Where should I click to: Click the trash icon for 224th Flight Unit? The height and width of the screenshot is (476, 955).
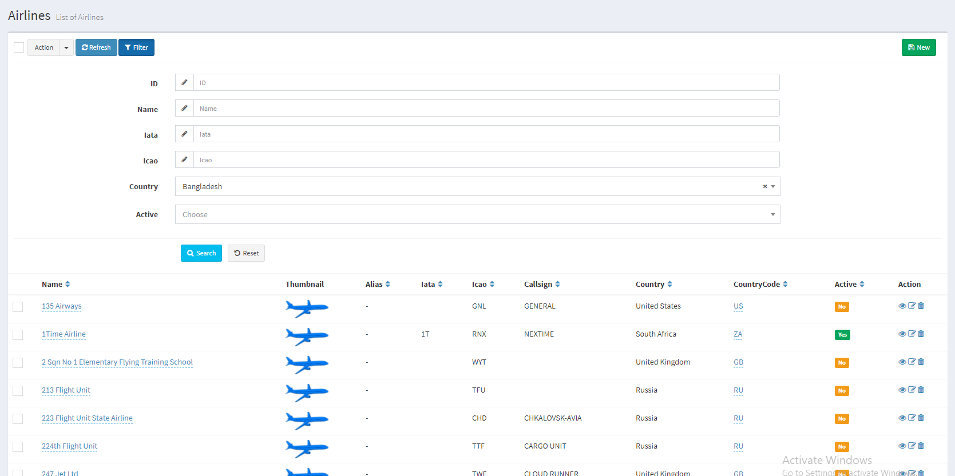[x=921, y=446]
